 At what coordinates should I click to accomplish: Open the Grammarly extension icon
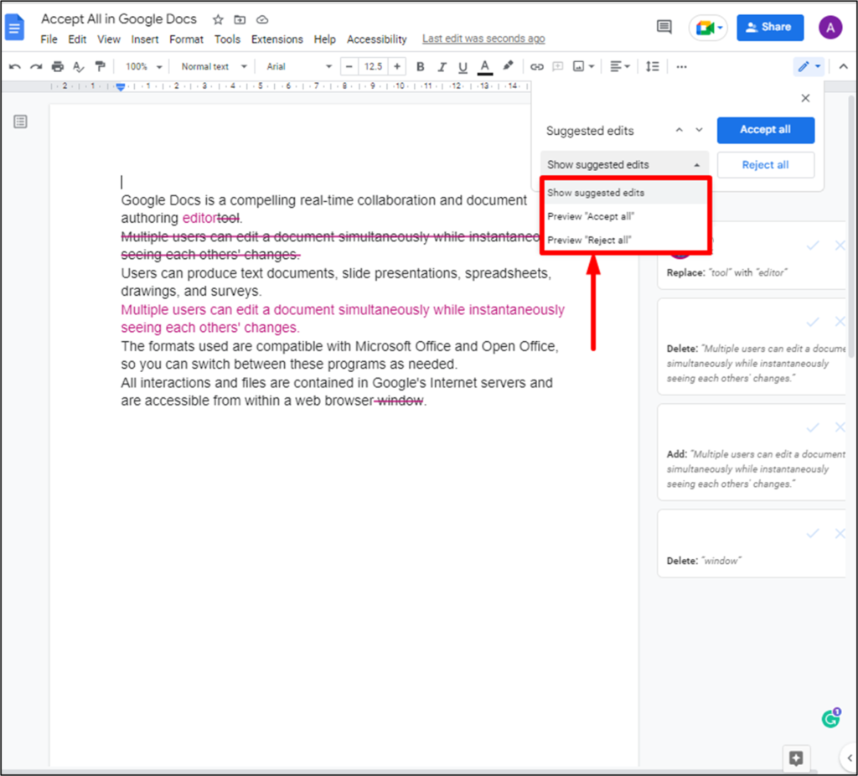pyautogui.click(x=830, y=718)
